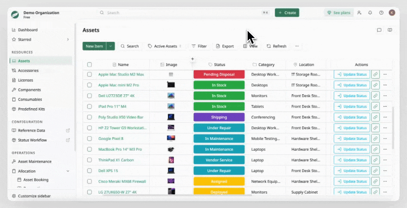Open the user avatar K menu
407x208 pixels.
pyautogui.click(x=392, y=13)
